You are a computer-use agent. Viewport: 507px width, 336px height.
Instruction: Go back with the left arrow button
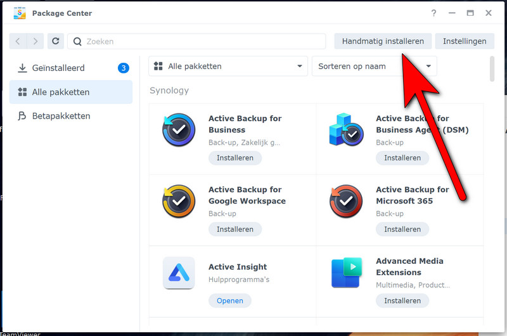click(18, 41)
